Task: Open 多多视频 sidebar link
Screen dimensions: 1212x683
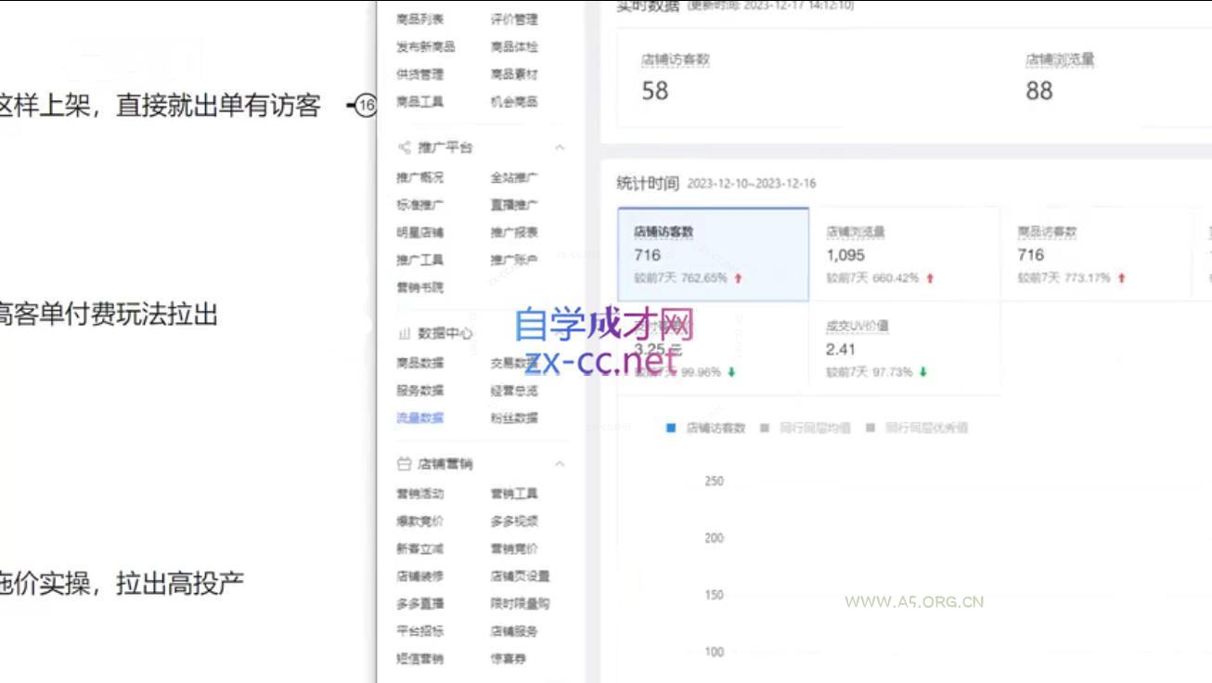Action: coord(514,522)
